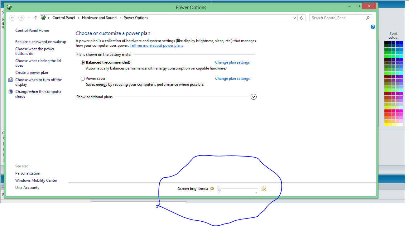Click Hardware and Sound breadcrumb
The image size is (409, 226).
click(99, 18)
